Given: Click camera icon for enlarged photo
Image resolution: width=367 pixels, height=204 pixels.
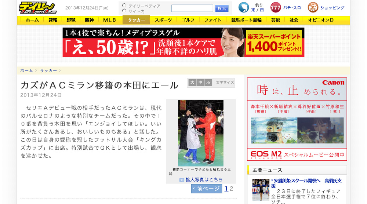Looking at the screenshot, I should [182, 180].
